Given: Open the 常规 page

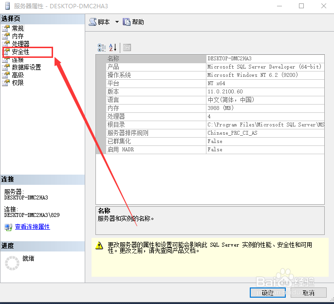Looking at the screenshot, I should click(18, 28).
